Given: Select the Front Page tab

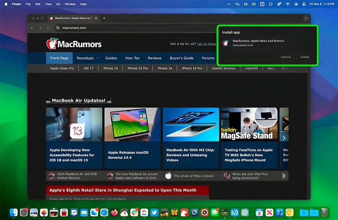Looking at the screenshot, I should 59,58.
